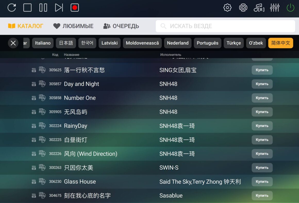Screen dimensions: 299x203
Task: Disable the 简体中文 language filter
Action: coord(280,43)
